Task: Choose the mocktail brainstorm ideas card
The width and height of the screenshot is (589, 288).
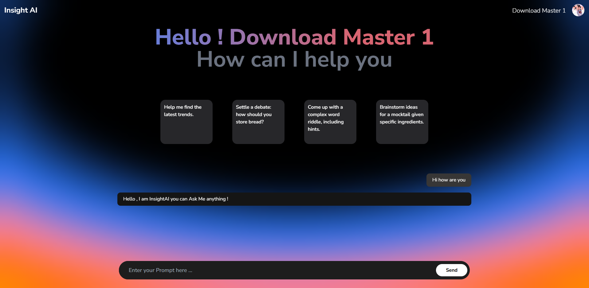Action: 402,122
